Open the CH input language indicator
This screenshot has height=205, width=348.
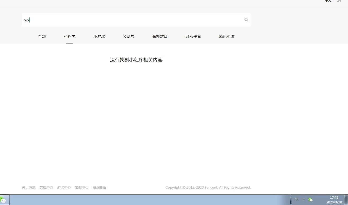click(297, 199)
